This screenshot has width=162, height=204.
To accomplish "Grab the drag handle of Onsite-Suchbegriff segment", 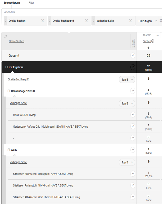I will point(49,21).
